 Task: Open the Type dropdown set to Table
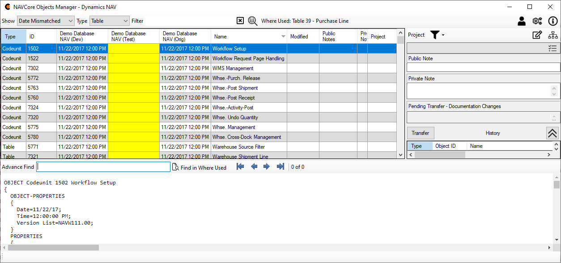pyautogui.click(x=110, y=21)
